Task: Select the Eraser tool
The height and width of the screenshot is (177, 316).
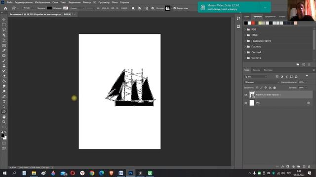Action: [x=4, y=76]
